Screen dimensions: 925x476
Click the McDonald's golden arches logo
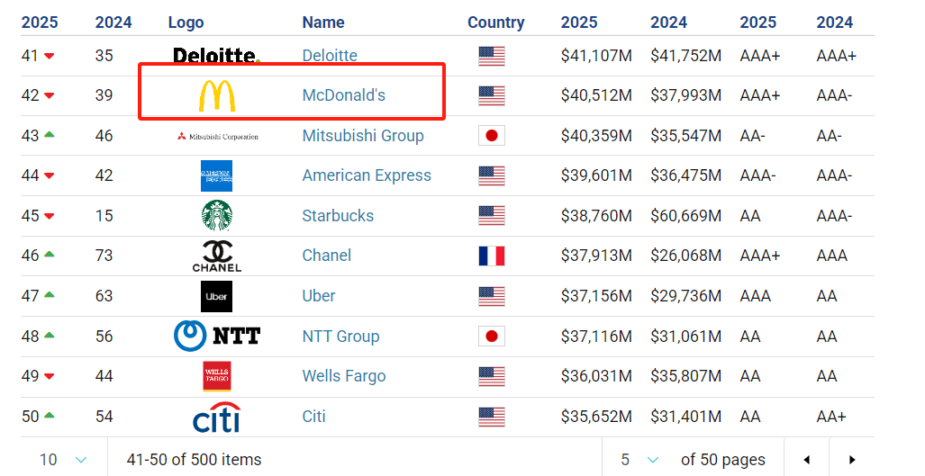[x=216, y=95]
